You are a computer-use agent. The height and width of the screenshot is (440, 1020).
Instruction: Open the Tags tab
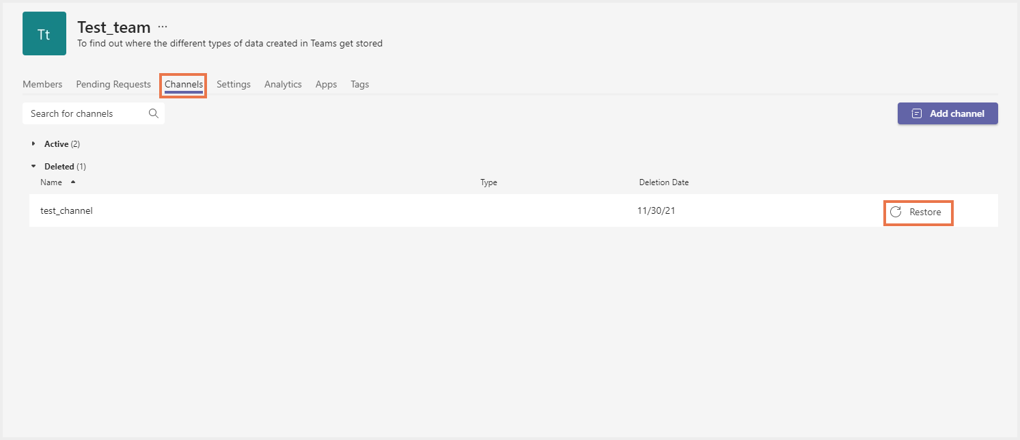click(360, 84)
